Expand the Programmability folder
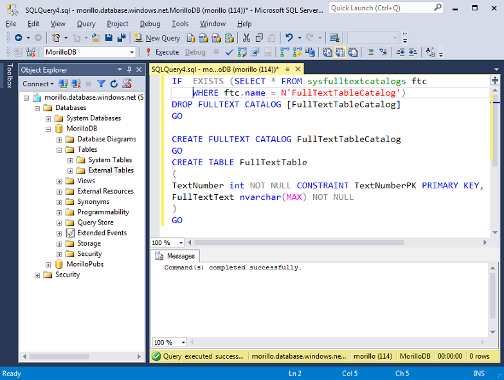504x380 pixels. 59,213
